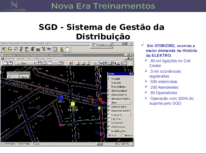Click the calculator grid icon in main toolbar
Image resolution: width=206 pixels, height=154 pixels.
pos(38,49)
